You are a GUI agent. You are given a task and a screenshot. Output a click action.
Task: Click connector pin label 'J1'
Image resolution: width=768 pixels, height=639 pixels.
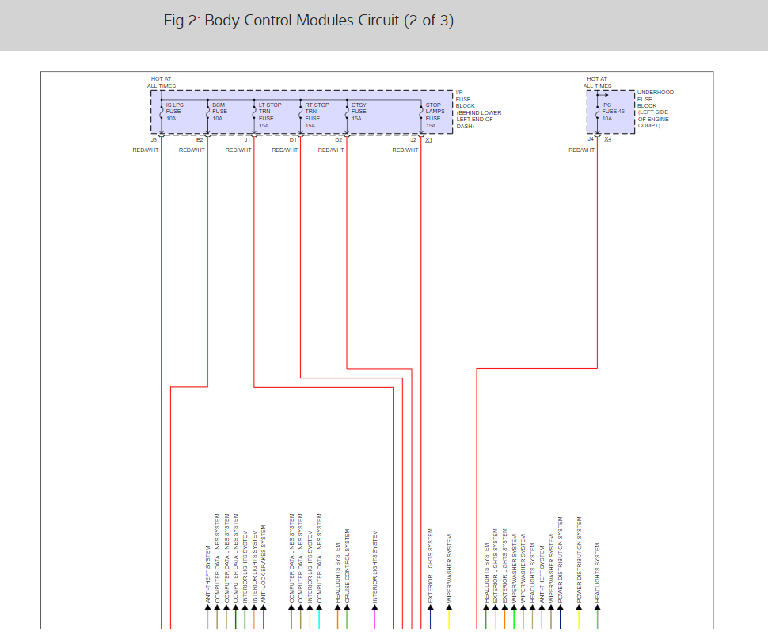(247, 140)
